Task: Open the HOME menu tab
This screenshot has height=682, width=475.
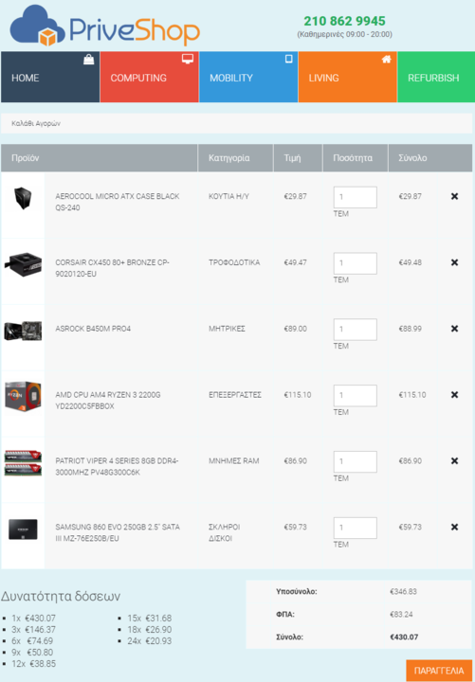Action: coord(50,77)
